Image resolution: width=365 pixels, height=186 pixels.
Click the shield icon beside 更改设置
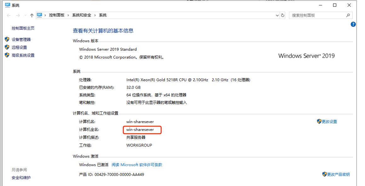click(x=319, y=121)
